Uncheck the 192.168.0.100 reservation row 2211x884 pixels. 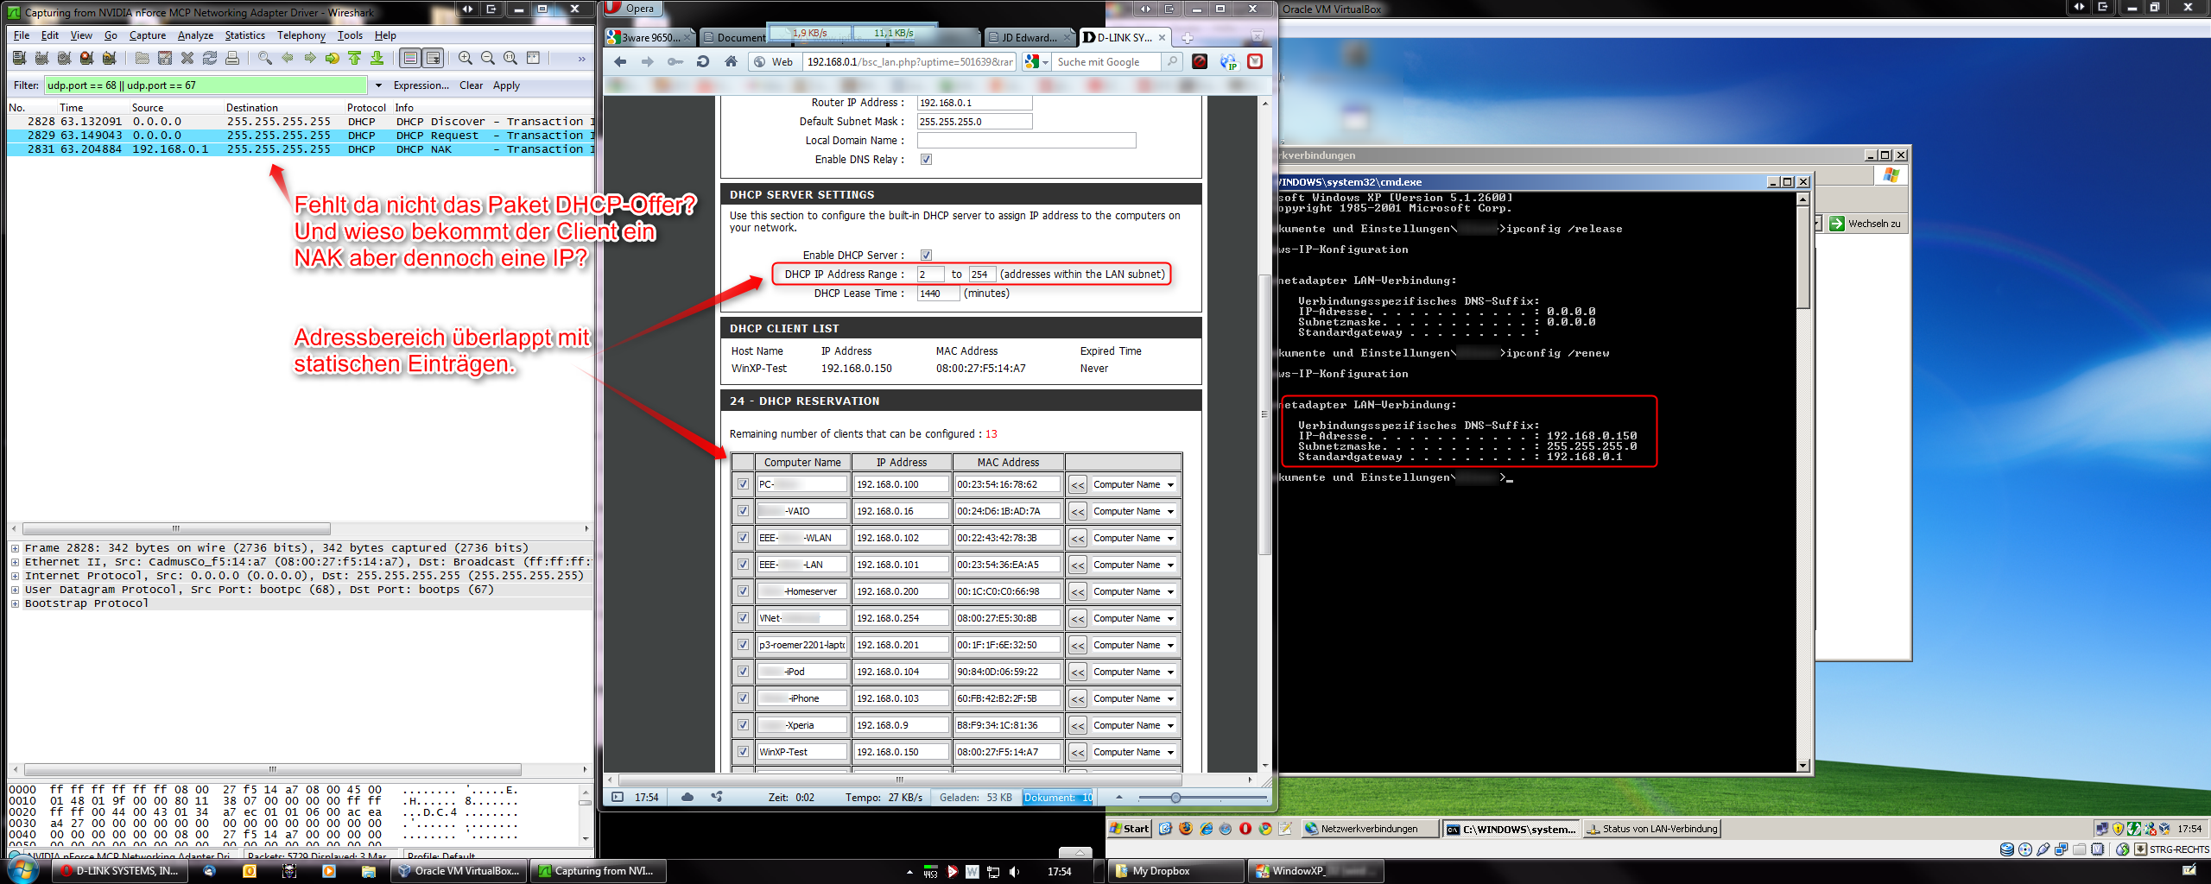click(x=743, y=484)
